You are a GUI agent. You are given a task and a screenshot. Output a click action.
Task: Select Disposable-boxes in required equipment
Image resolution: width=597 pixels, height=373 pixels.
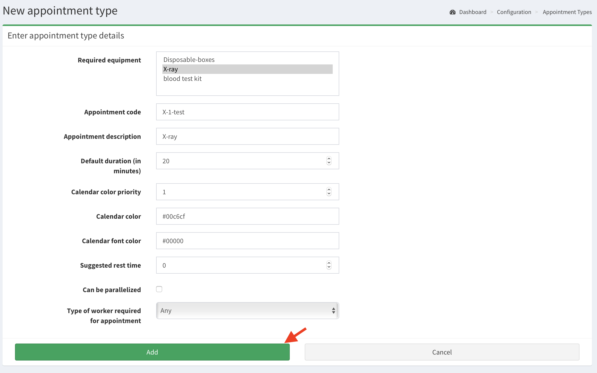click(x=189, y=60)
